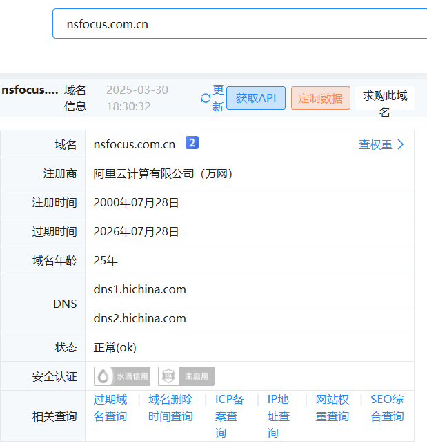This screenshot has height=448, width=427.
Task: Click the DNS row label
Action: pyautogui.click(x=65, y=304)
